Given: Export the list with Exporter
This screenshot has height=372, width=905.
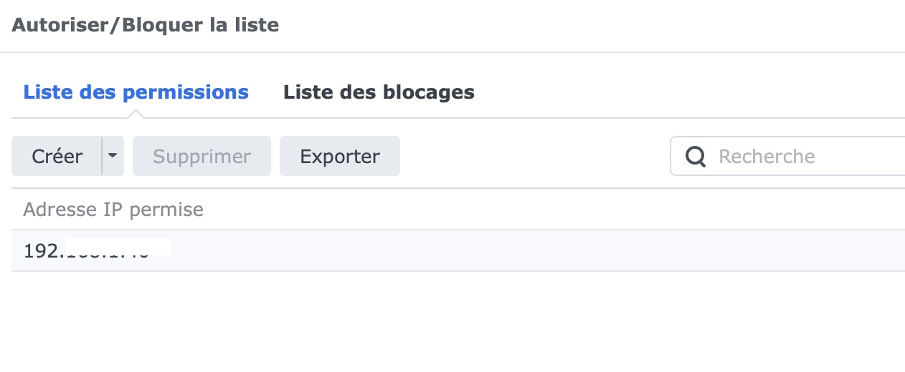Looking at the screenshot, I should 339,156.
